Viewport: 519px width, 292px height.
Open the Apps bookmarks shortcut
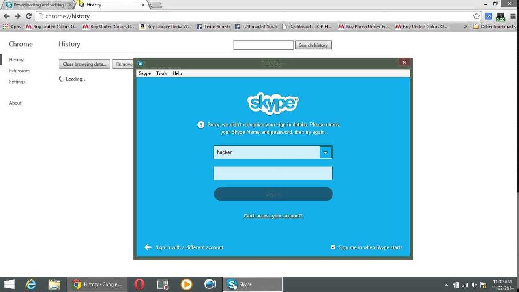tap(12, 26)
